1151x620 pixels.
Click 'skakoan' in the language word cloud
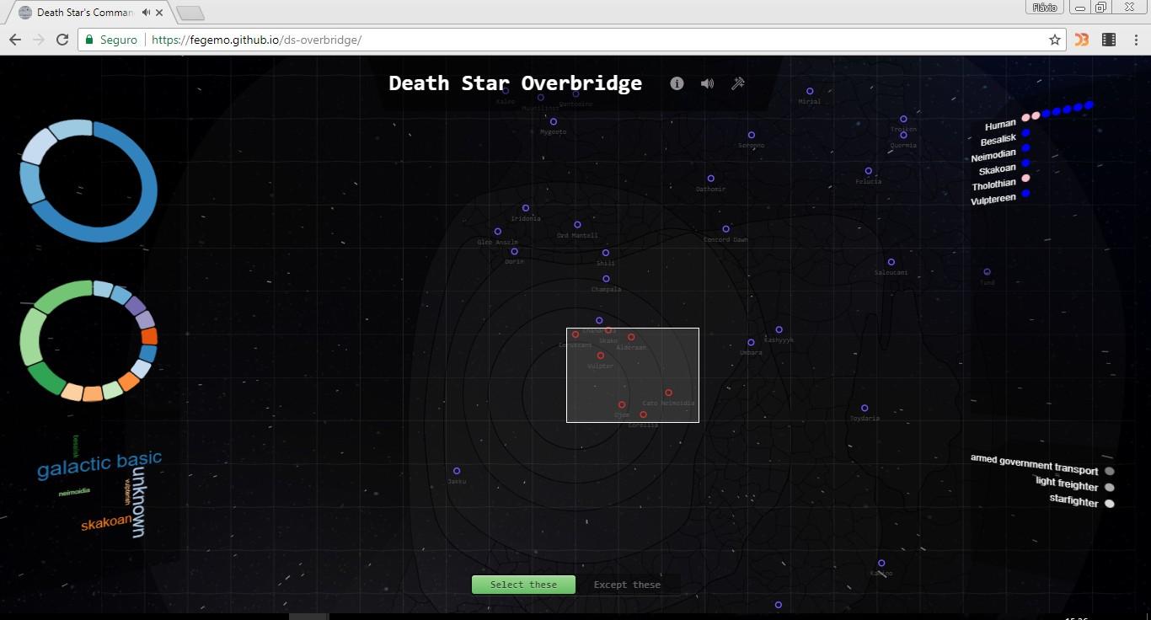106,523
